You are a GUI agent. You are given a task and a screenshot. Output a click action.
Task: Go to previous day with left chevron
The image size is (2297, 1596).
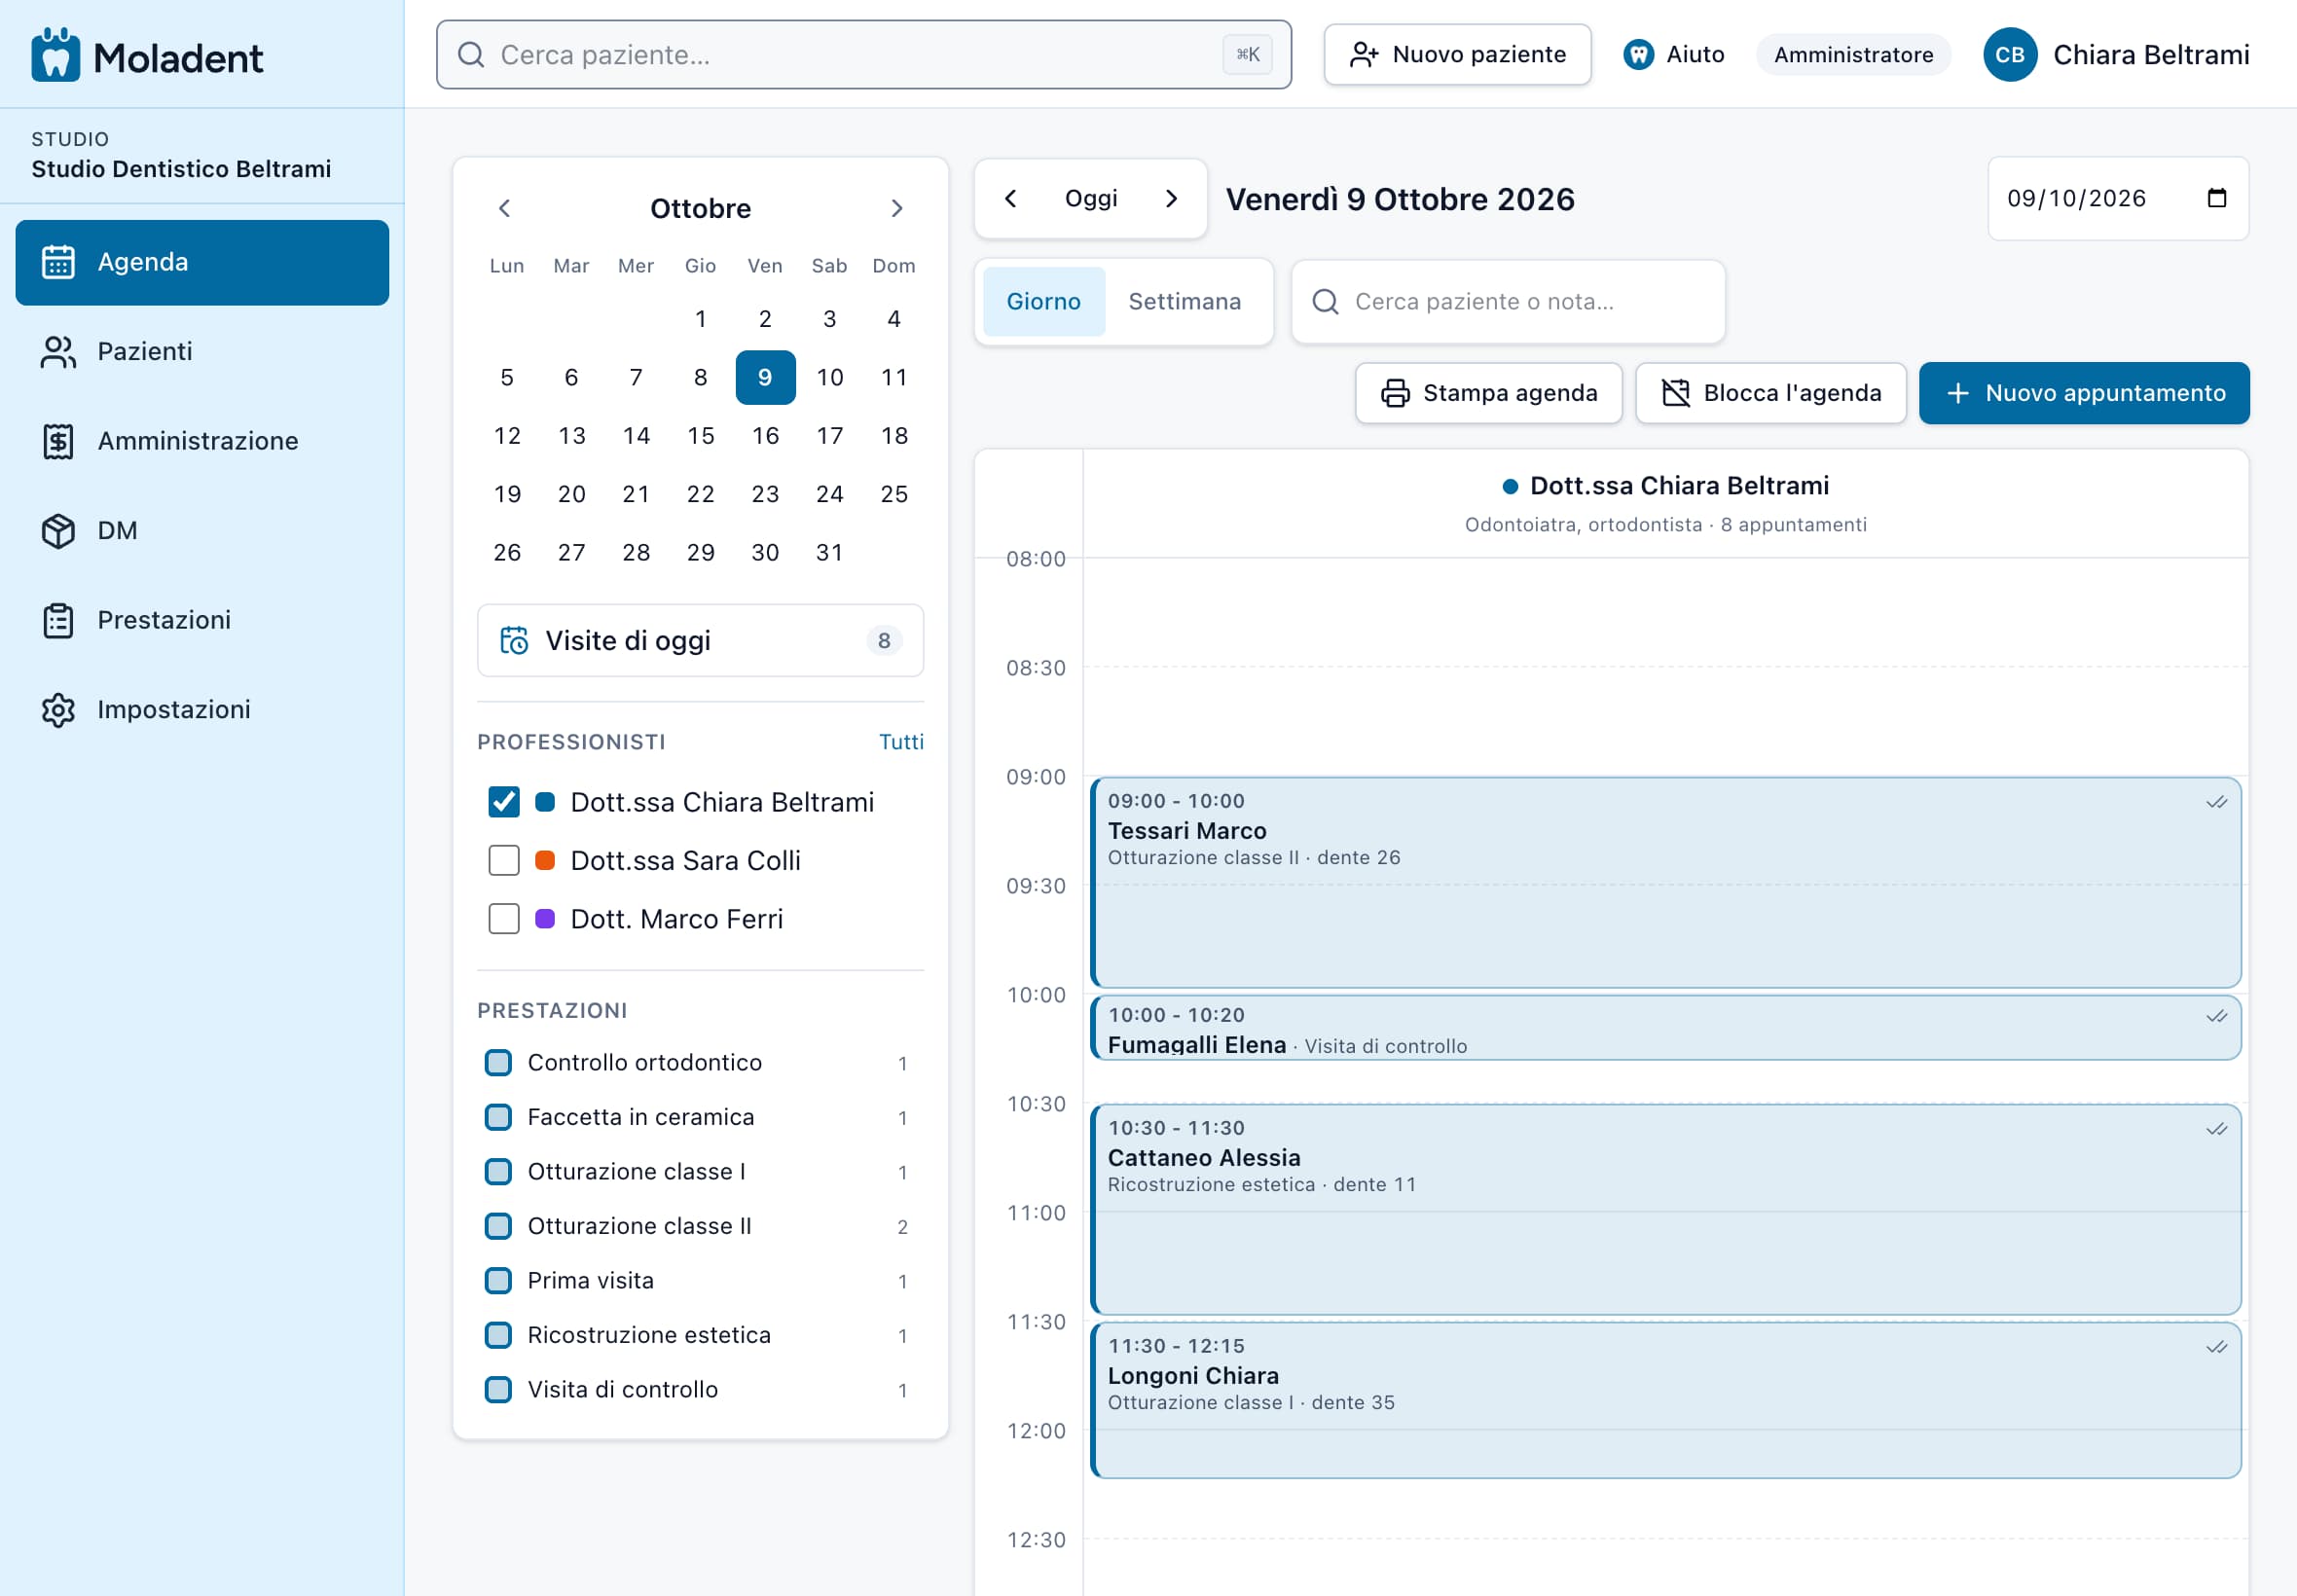pos(1011,198)
